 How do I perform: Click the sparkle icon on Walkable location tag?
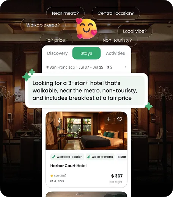click(53, 157)
